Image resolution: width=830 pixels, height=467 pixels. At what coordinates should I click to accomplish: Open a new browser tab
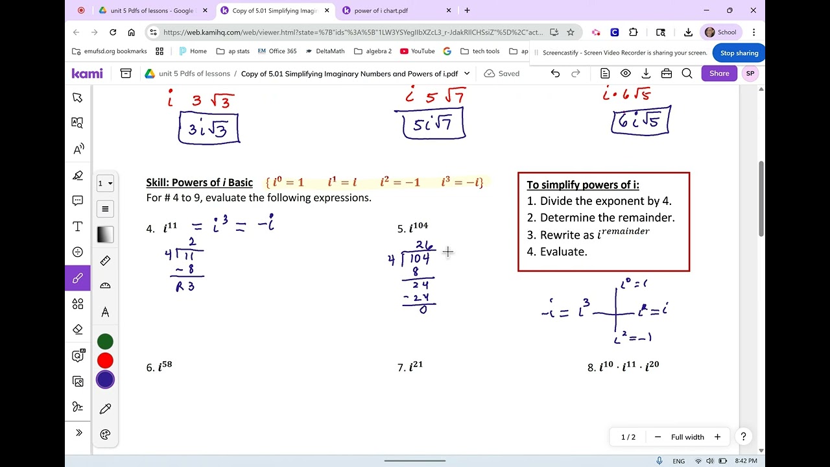click(x=467, y=10)
